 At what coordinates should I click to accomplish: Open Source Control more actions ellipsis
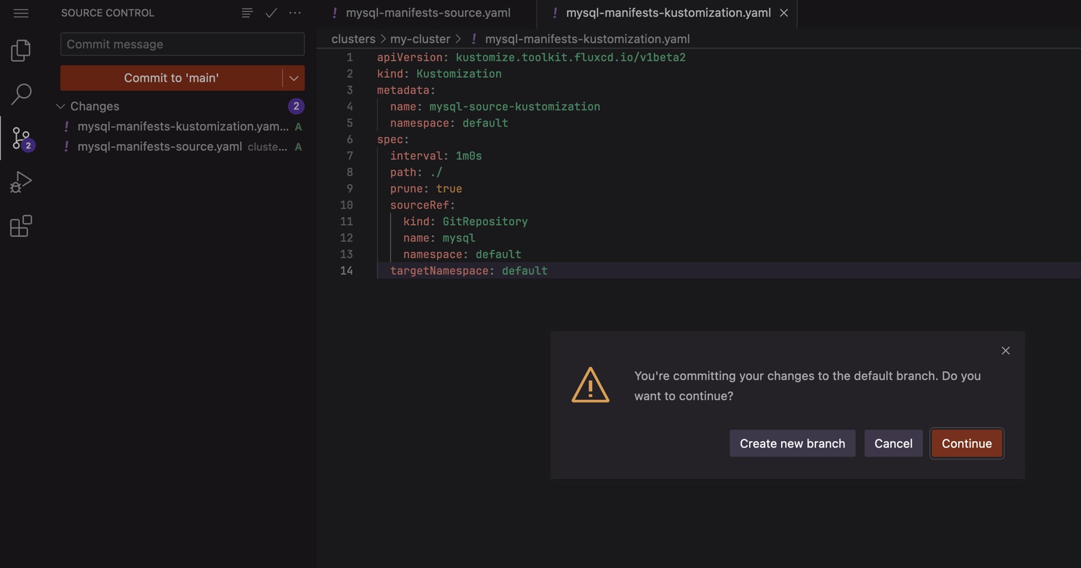[295, 13]
